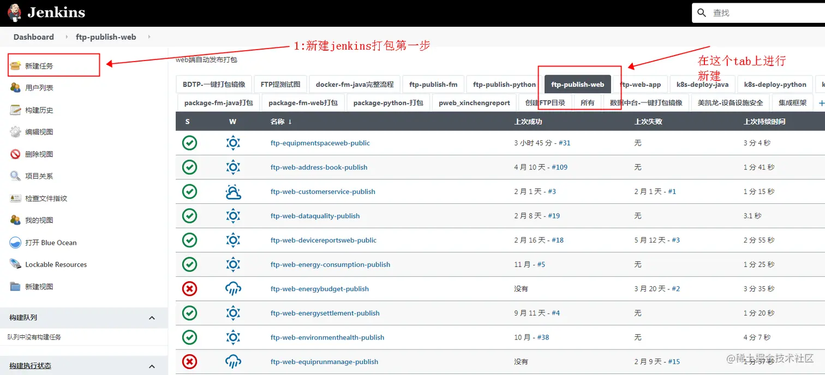Screen dimensions: 825x375
Task: Open the ftp-publish-web breadcrumb dropdown arrow
Action: (148, 37)
